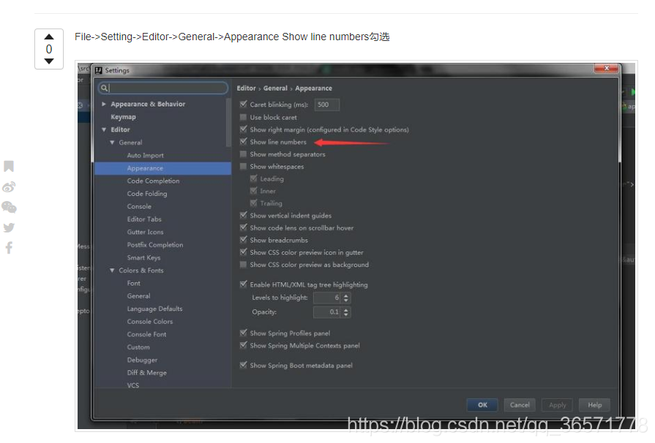Upvote the answer with the up arrow
655x443 pixels.
coord(49,37)
